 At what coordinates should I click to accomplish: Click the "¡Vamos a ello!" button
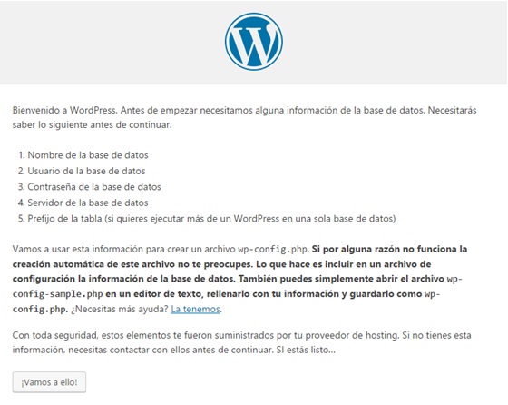click(x=49, y=382)
